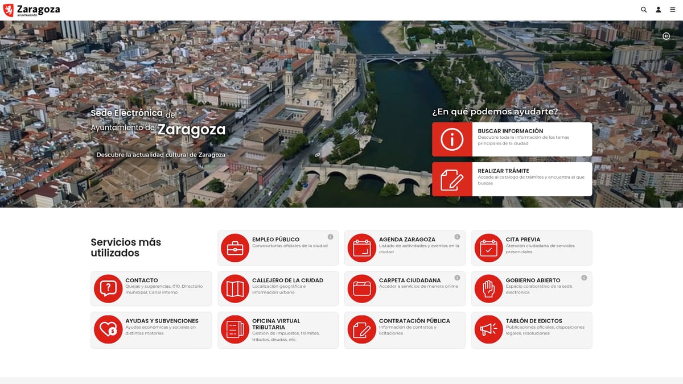Click the '¿En qué podemos ayudarte?' heading
The image size is (683, 384).
[x=495, y=112]
